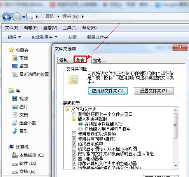Enable 始终显示图标，从不显示缩略图 checkbox
Screen dimensions: 189x177
(74, 149)
